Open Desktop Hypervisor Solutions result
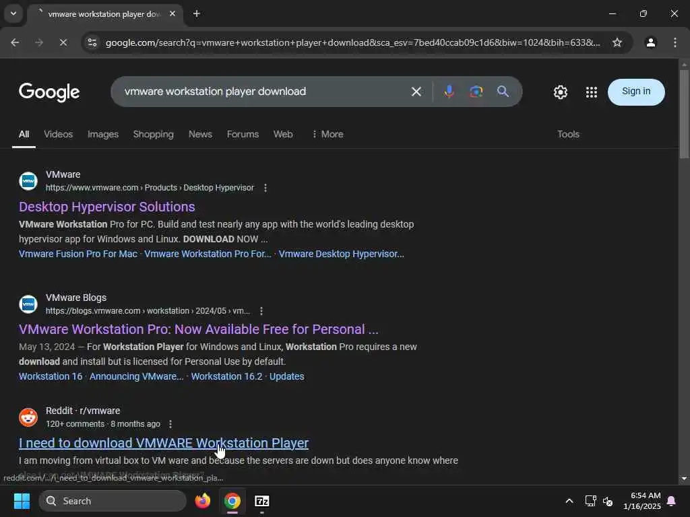 pyautogui.click(x=107, y=207)
